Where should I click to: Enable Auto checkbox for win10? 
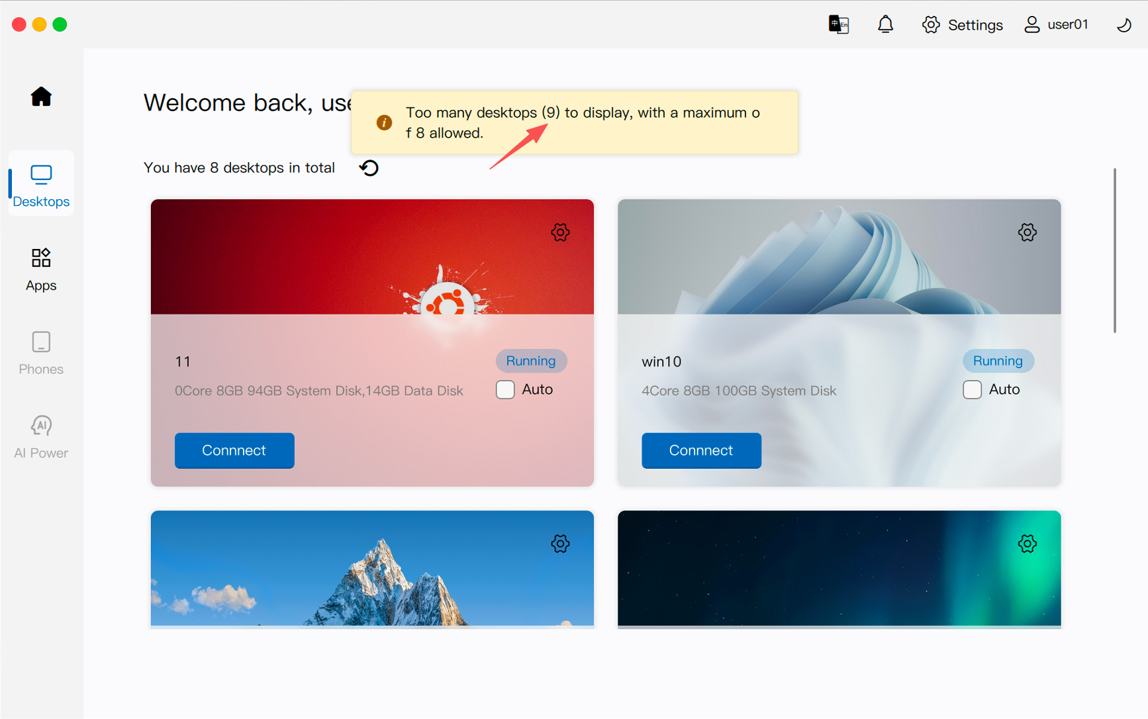point(972,389)
